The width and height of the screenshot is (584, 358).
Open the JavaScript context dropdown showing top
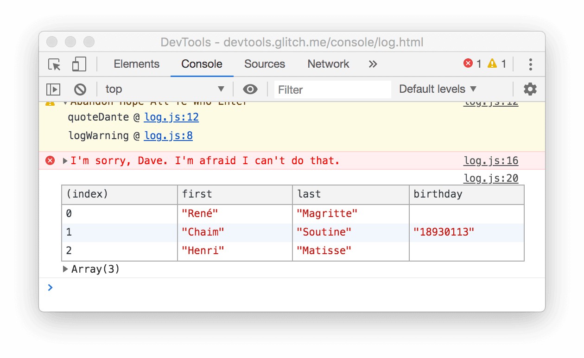coord(165,89)
